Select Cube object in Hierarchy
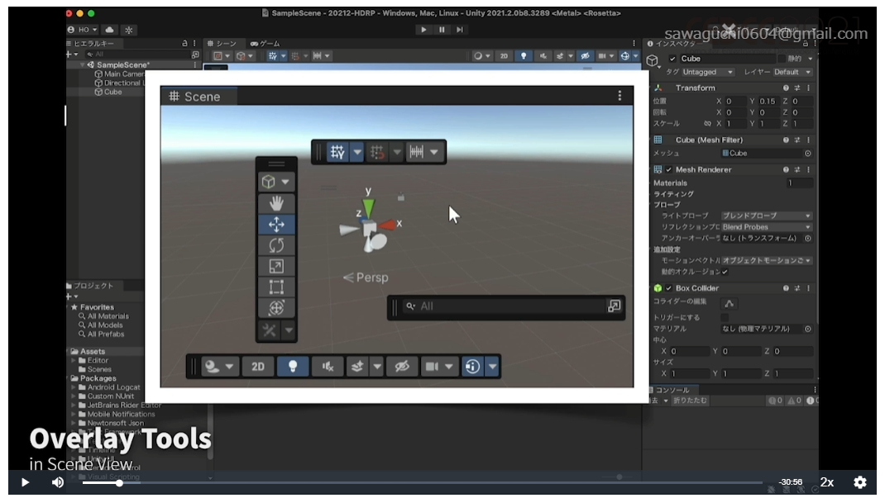 [x=108, y=92]
